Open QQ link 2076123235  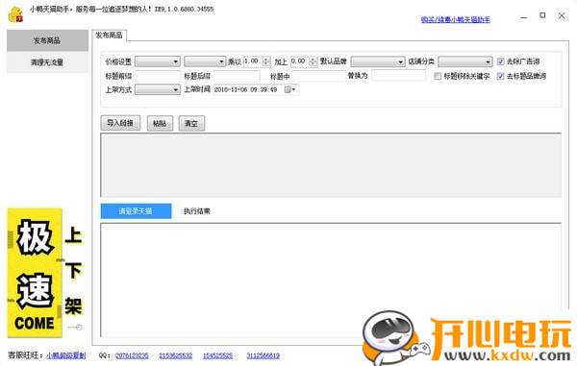coord(132,355)
